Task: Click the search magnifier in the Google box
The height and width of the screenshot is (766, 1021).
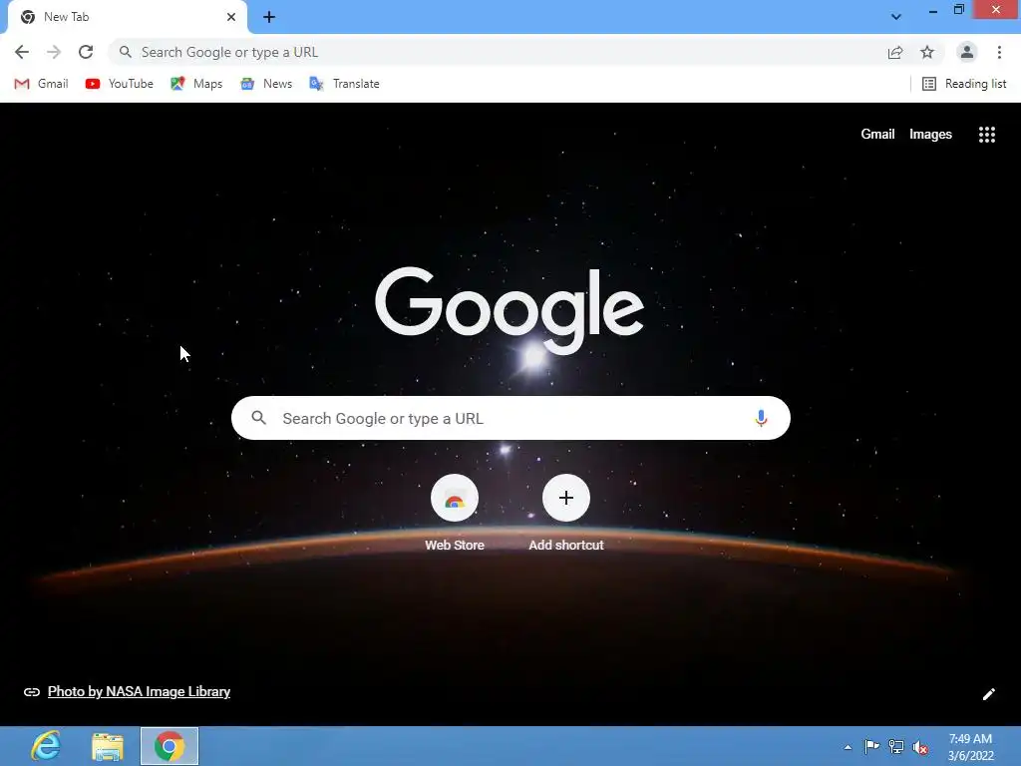Action: click(258, 418)
